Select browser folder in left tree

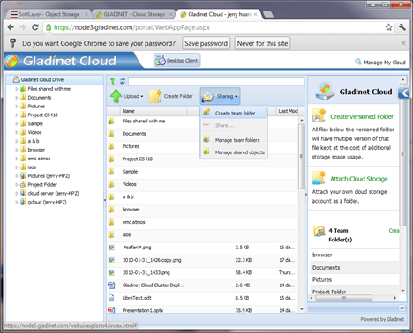(x=36, y=150)
